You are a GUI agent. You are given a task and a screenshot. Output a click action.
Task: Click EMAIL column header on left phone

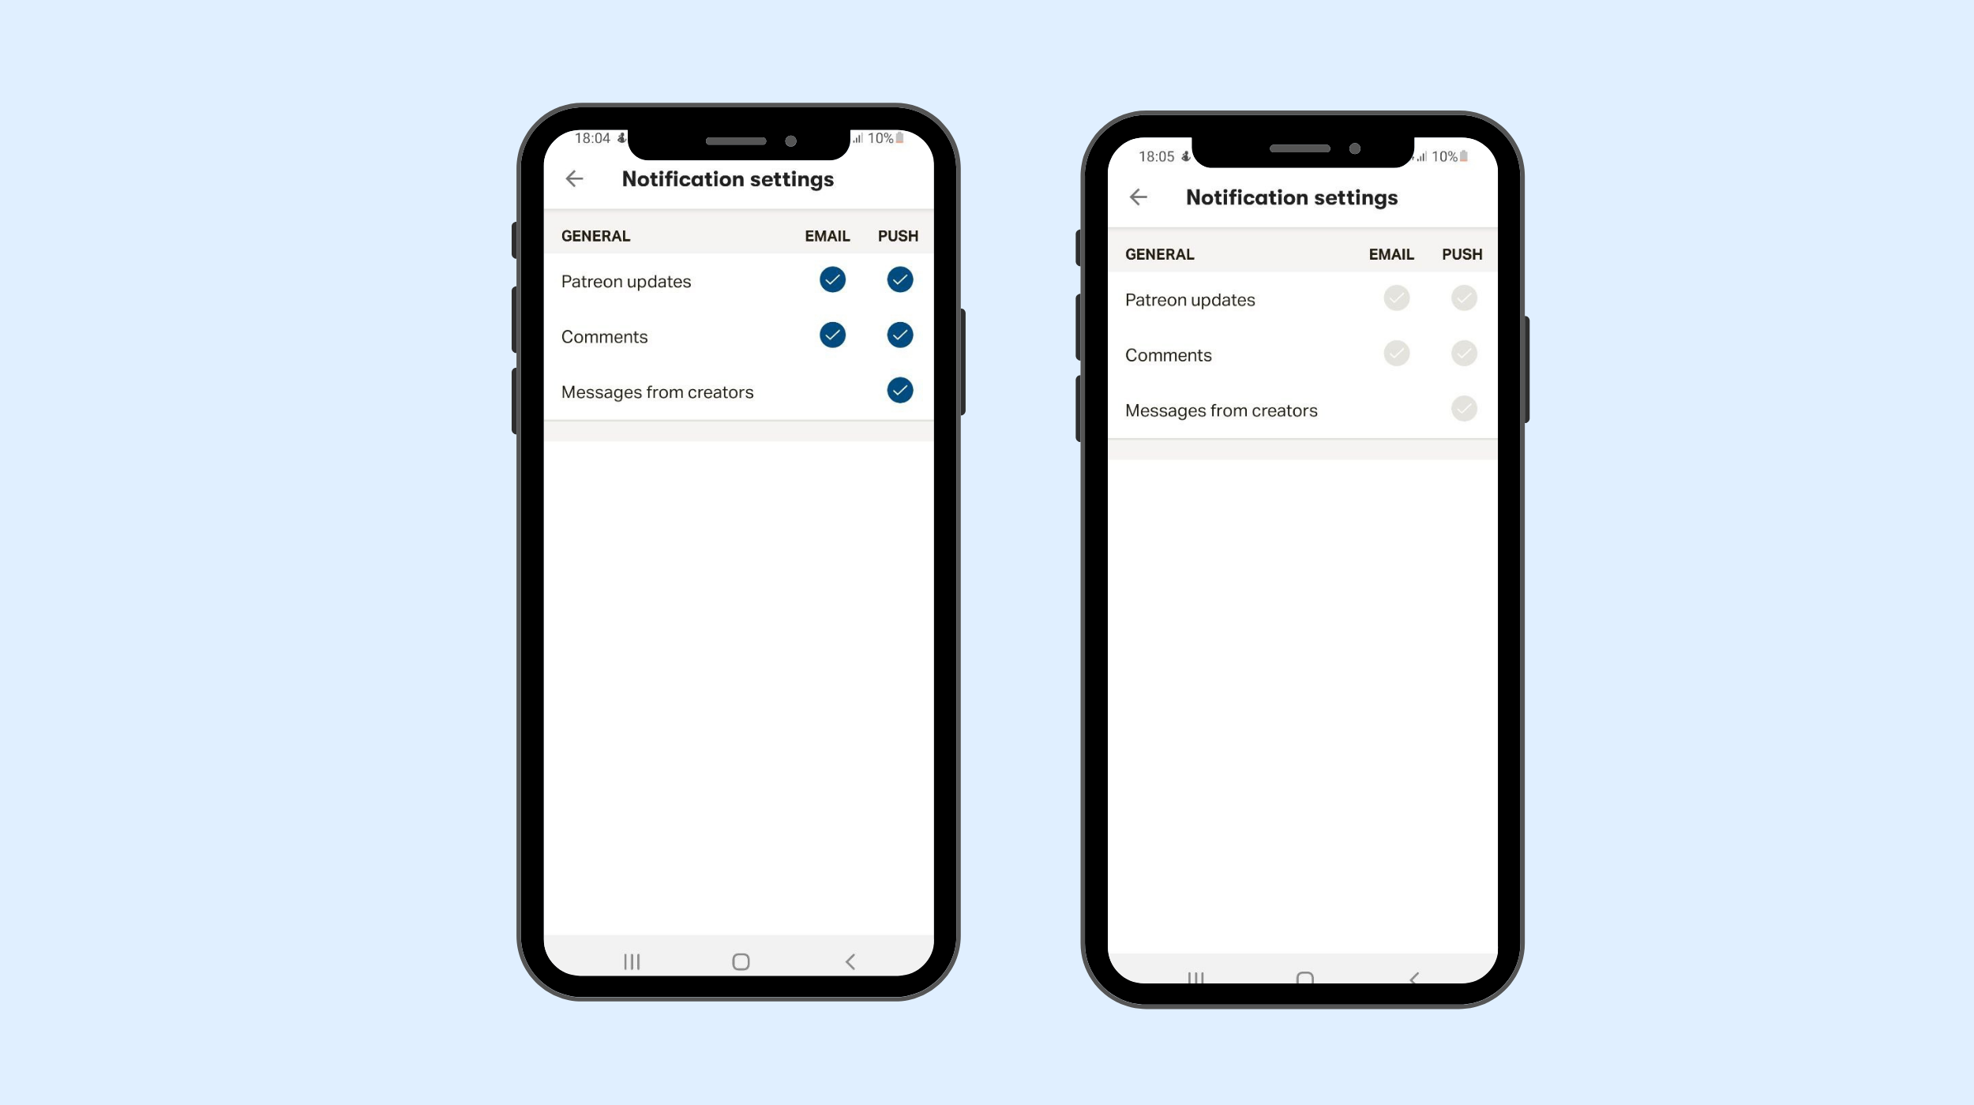coord(827,236)
